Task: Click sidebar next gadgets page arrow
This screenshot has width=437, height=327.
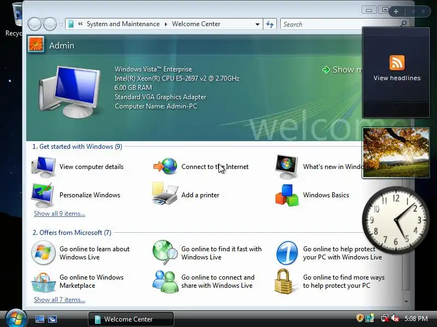Action: coord(424,11)
